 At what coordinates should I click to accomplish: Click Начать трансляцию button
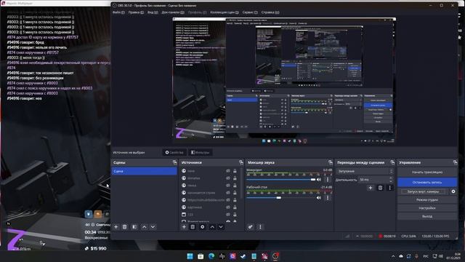point(427,172)
